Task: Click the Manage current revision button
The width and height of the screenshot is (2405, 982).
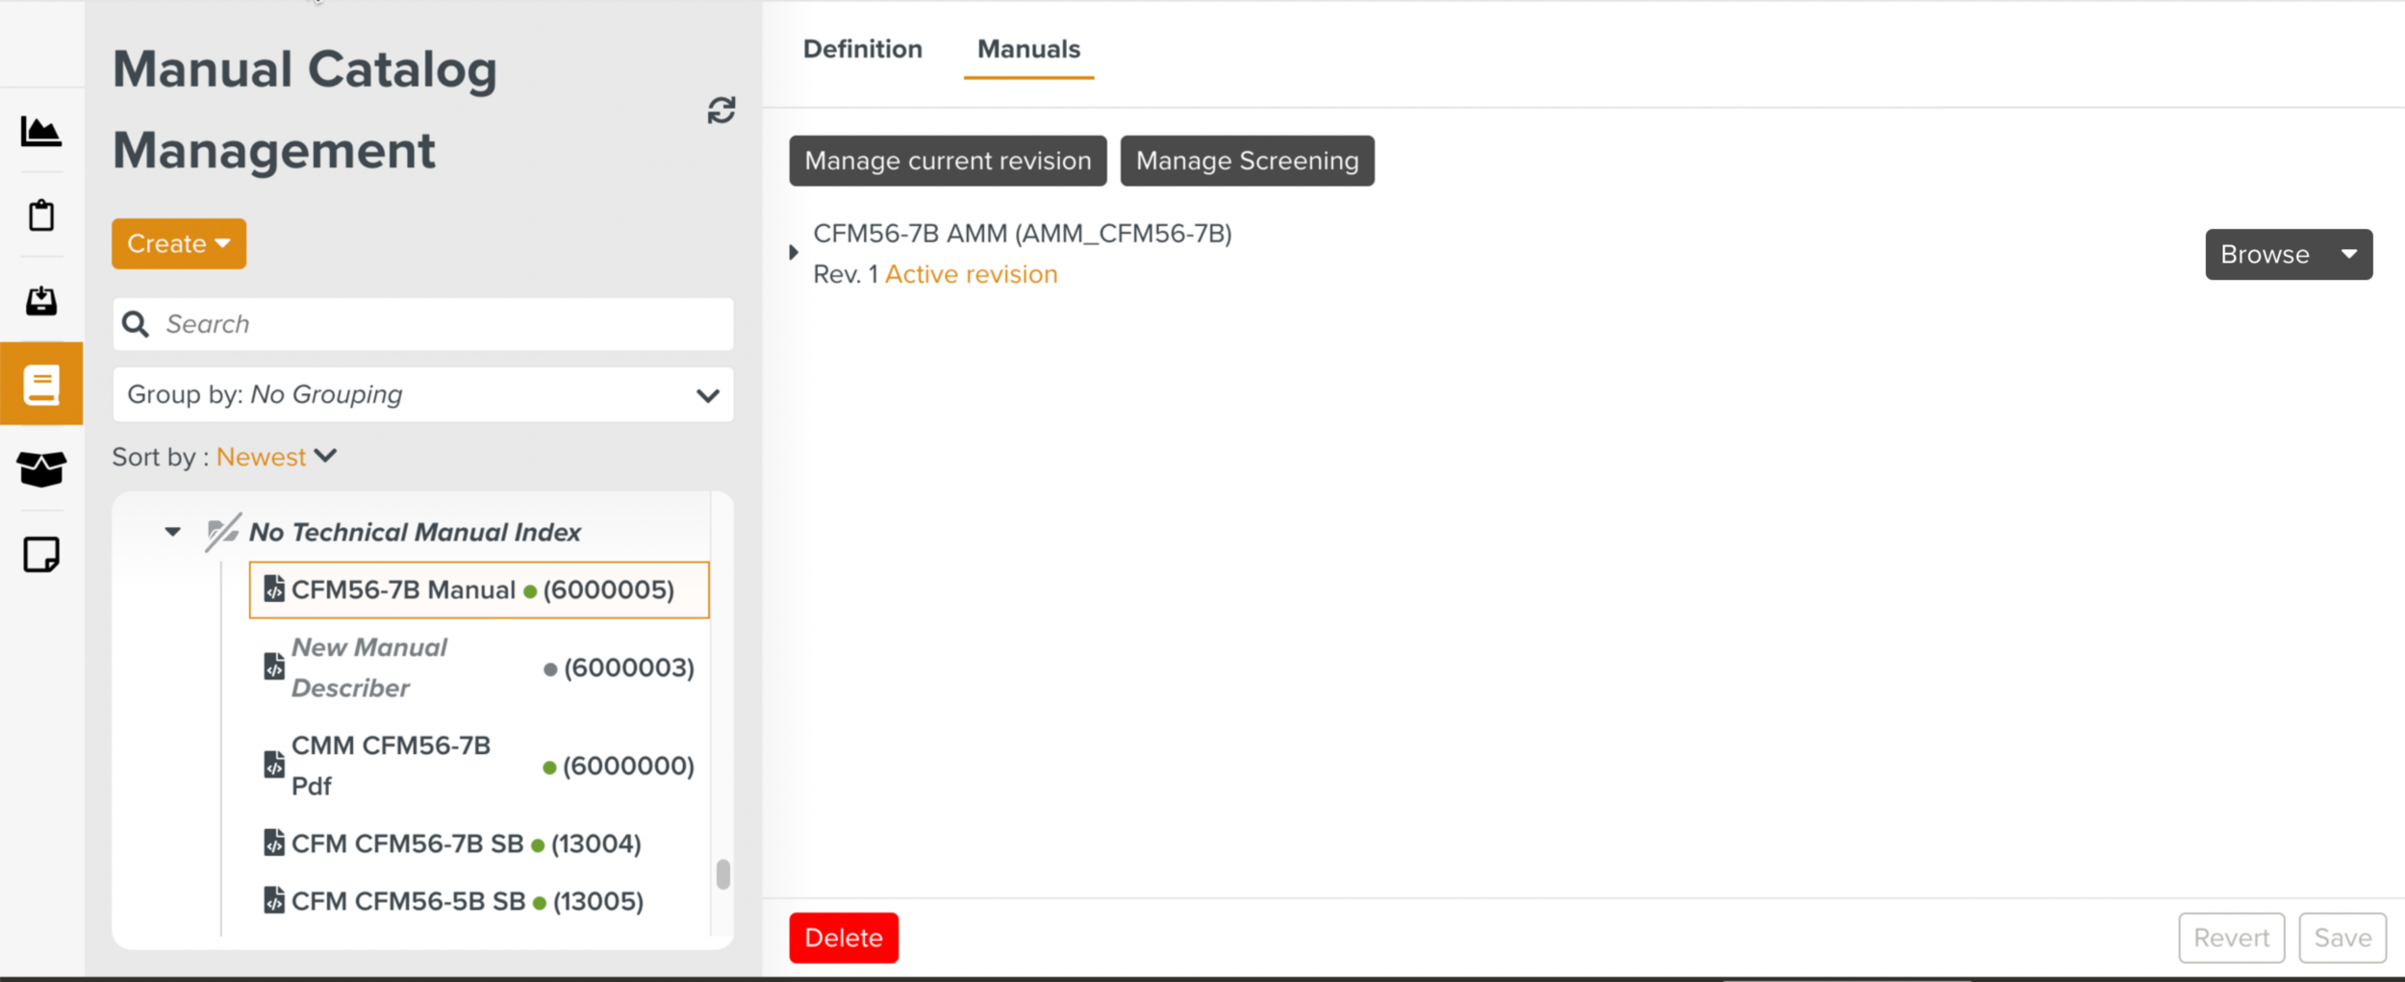Action: click(x=948, y=161)
